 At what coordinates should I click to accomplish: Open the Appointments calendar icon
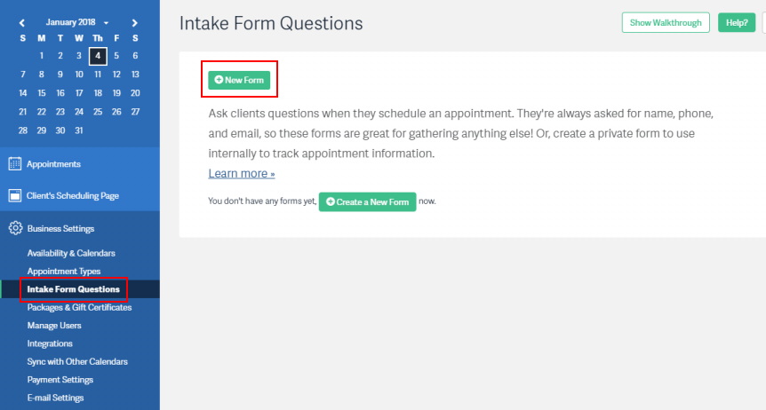(x=14, y=163)
